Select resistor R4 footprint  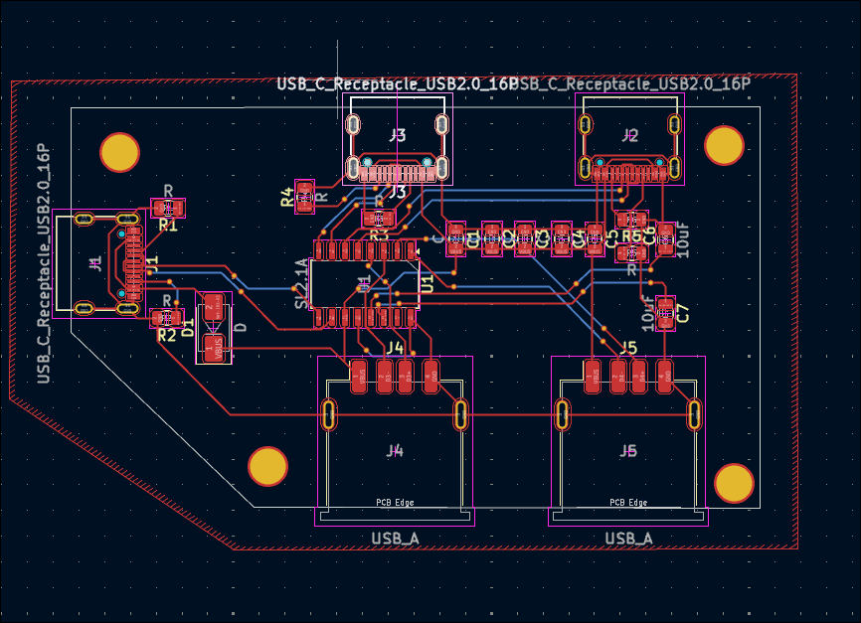(304, 194)
